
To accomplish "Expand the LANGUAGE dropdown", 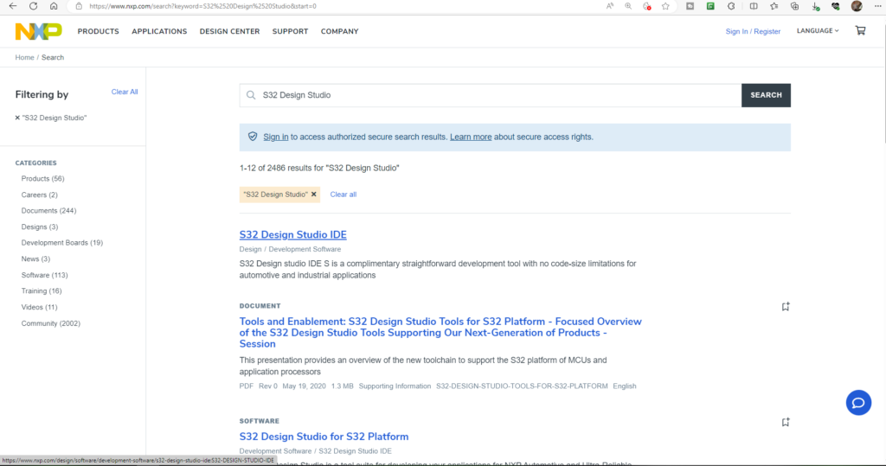I will (x=818, y=31).
